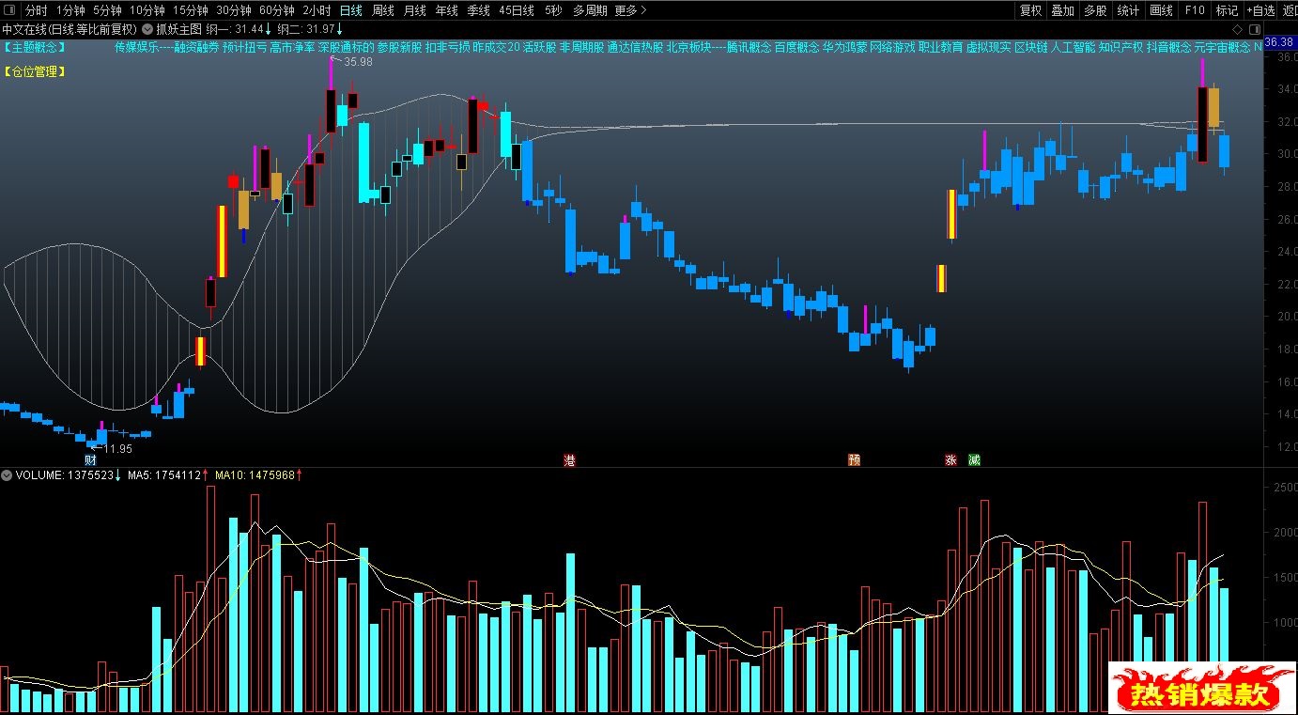Select the 5秒 period
The height and width of the screenshot is (715, 1298).
tap(553, 10)
